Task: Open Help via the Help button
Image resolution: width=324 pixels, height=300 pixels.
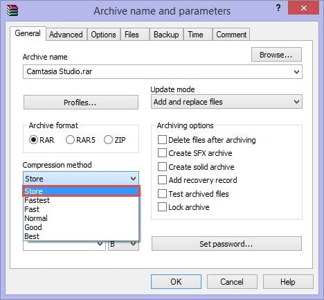Action: coord(288,282)
